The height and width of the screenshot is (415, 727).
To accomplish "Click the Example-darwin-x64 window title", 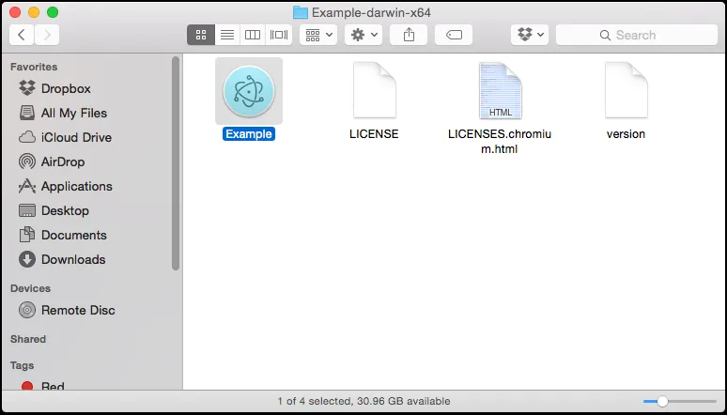I will (x=371, y=12).
